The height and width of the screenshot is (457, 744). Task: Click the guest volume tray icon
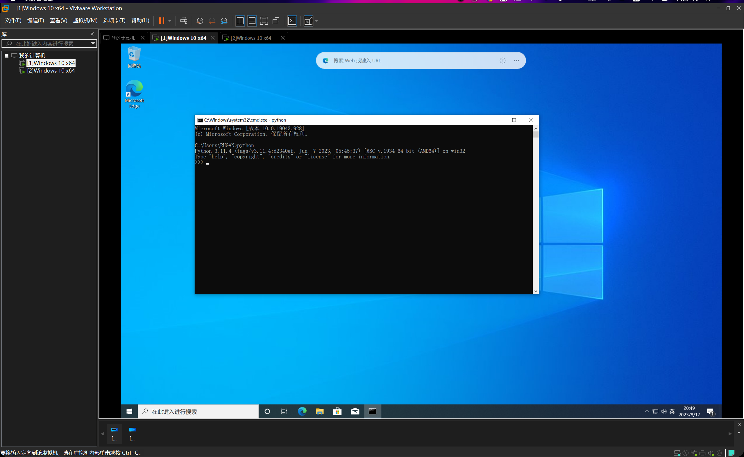pyautogui.click(x=664, y=411)
